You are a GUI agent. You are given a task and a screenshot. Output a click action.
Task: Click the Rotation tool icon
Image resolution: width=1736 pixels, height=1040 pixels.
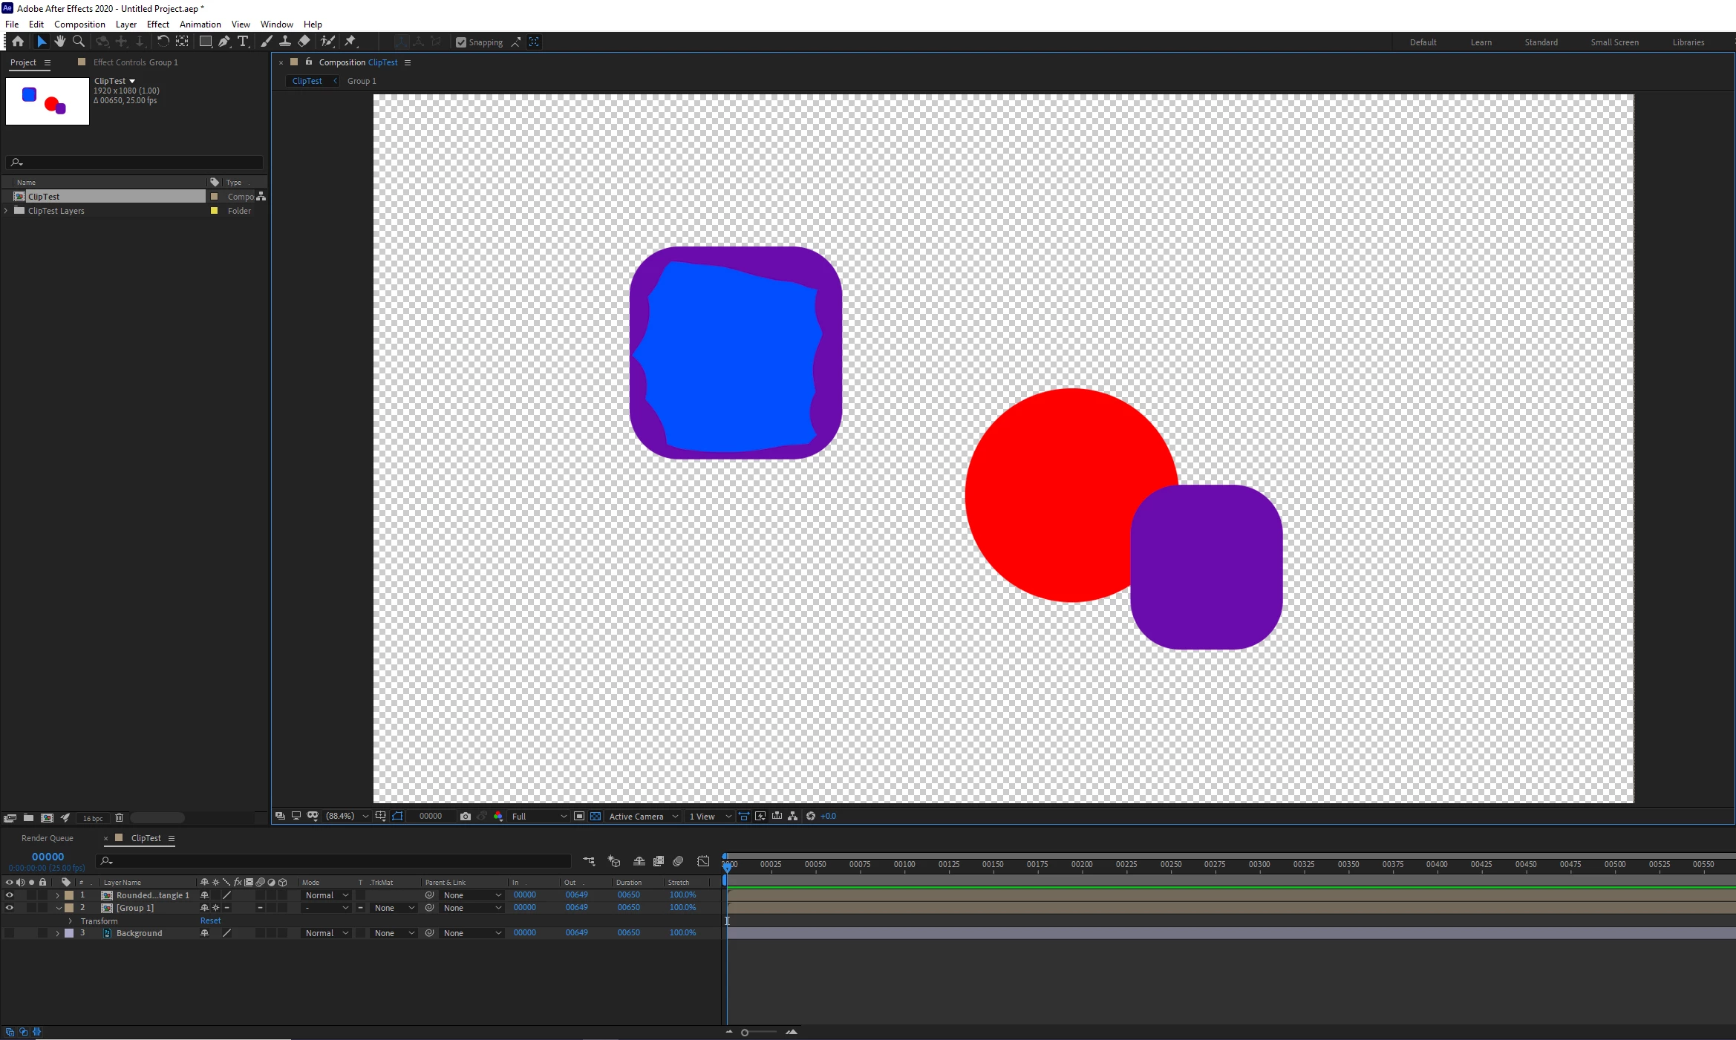point(163,42)
